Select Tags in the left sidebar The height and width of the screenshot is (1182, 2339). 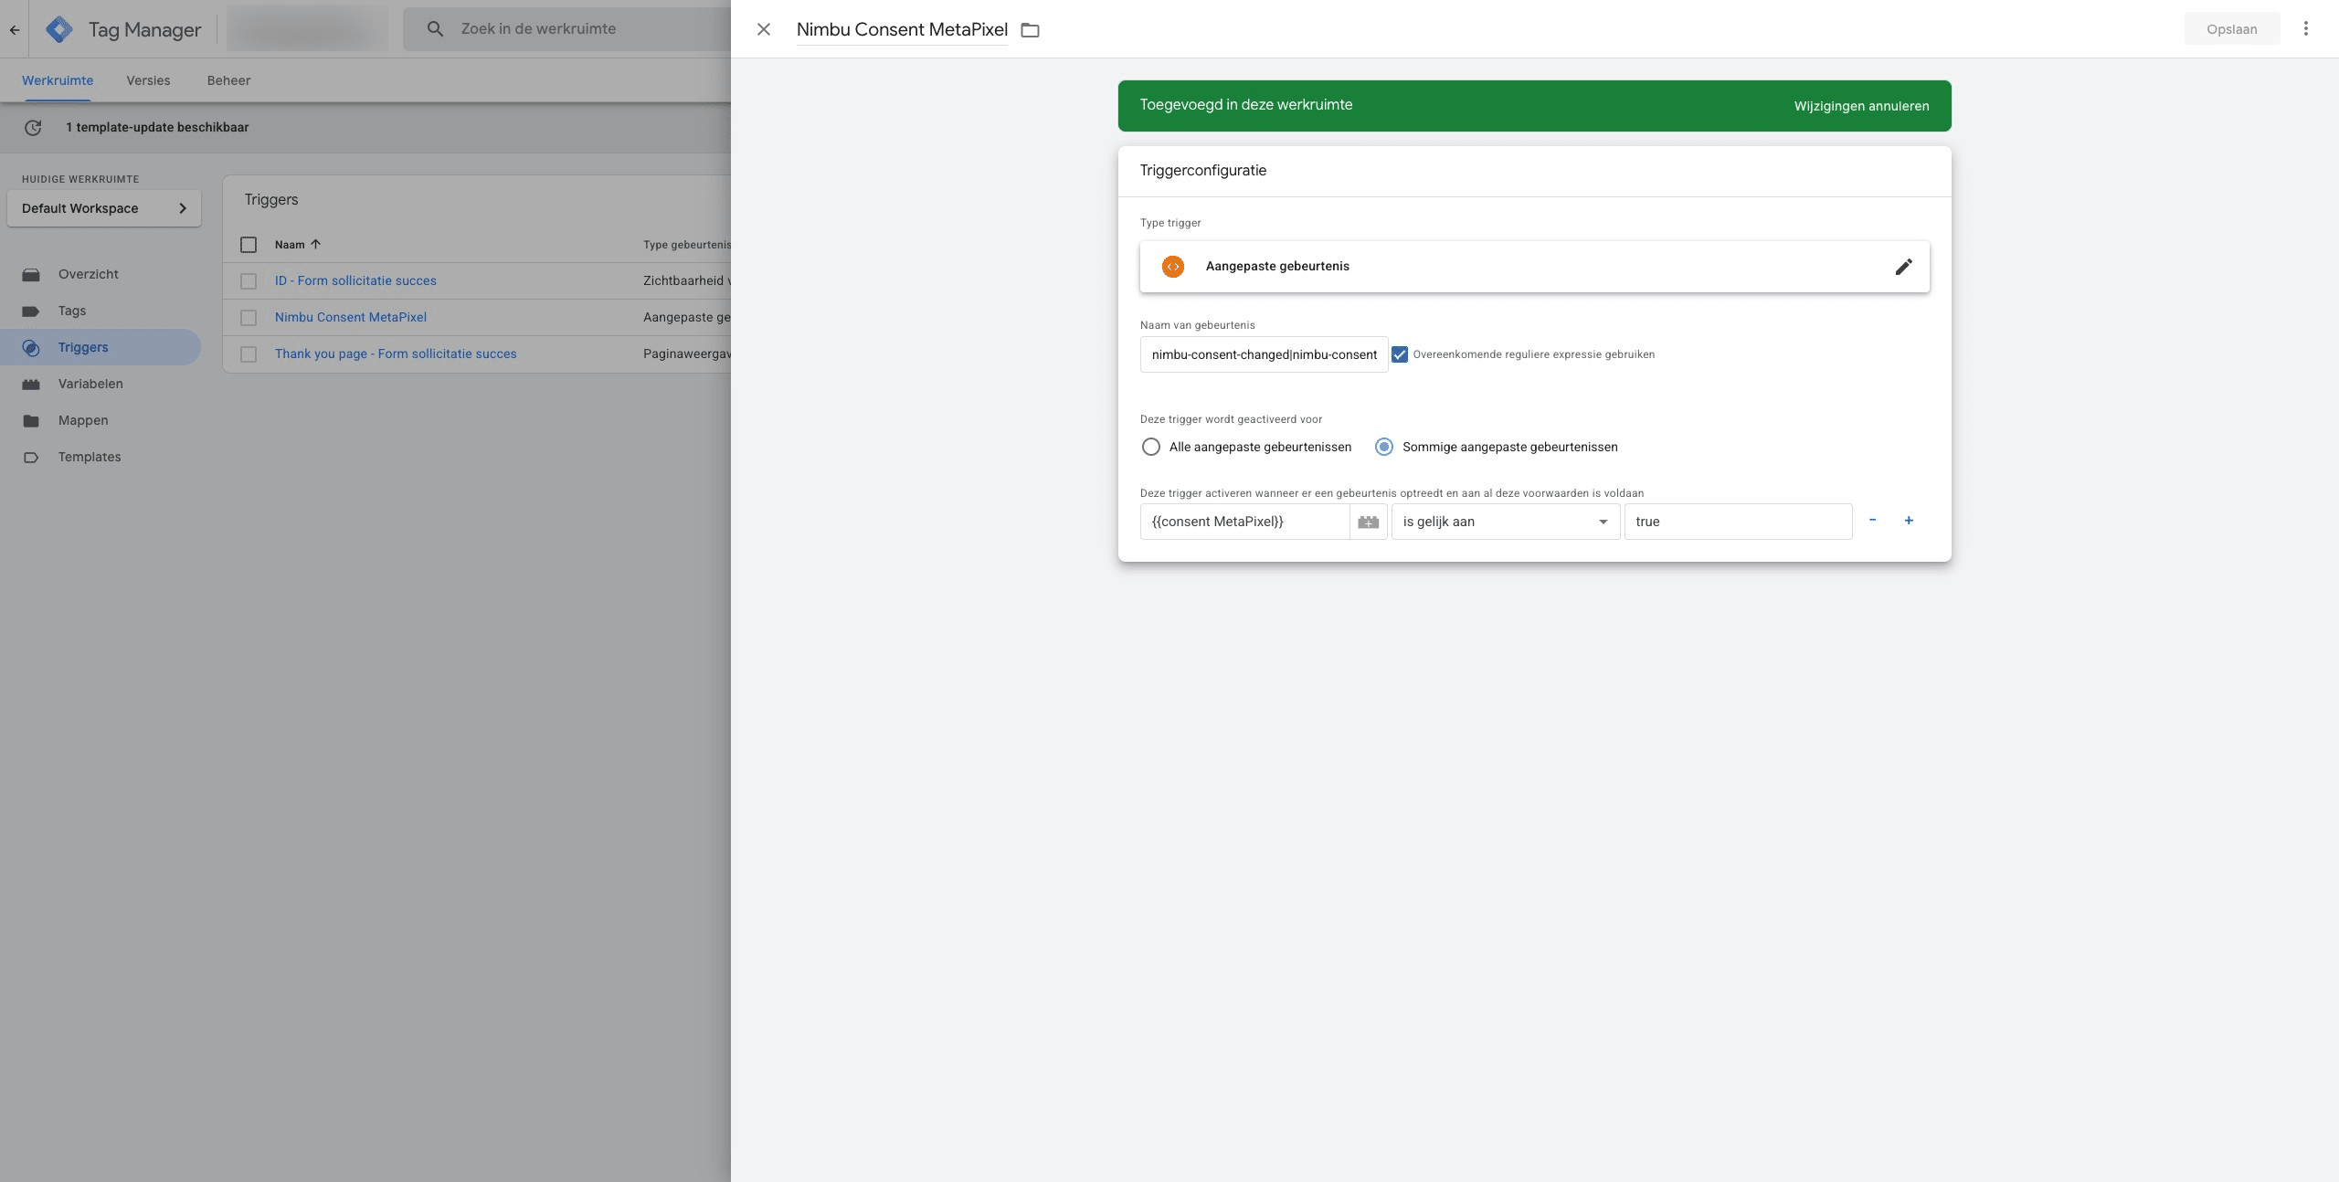[x=71, y=311]
